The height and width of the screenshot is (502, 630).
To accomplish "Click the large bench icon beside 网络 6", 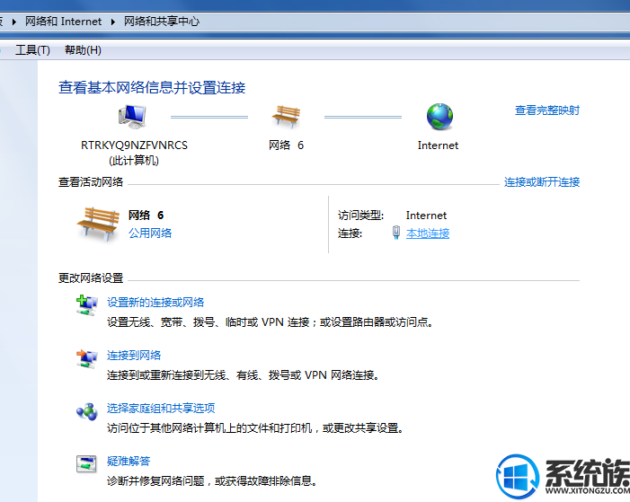I will (x=98, y=225).
